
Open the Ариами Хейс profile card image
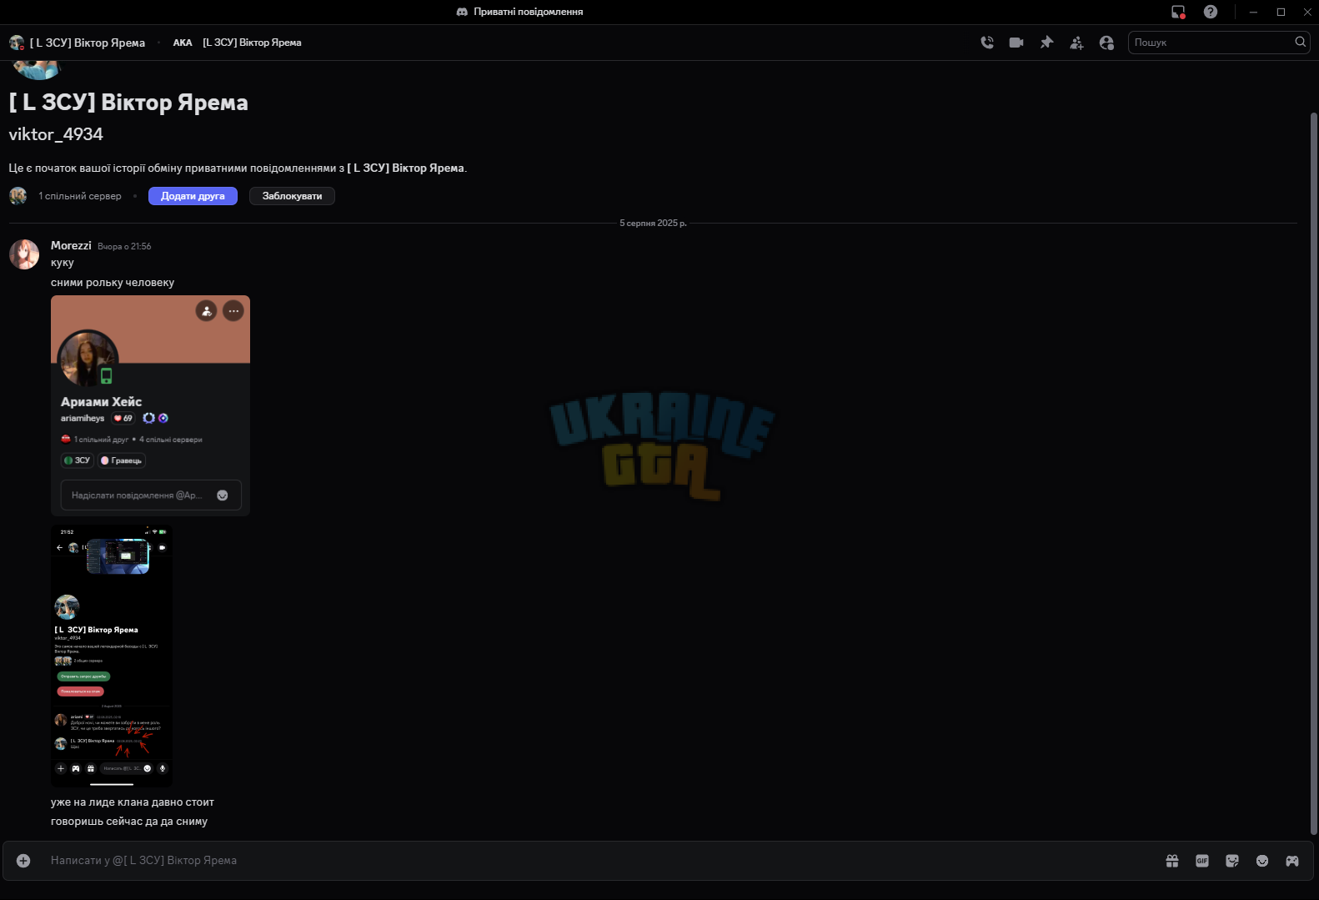click(150, 406)
